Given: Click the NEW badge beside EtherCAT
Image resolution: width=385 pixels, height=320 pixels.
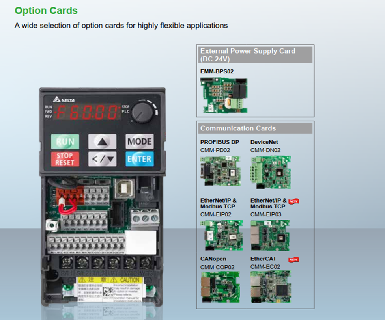Looking at the screenshot, I should [293, 259].
